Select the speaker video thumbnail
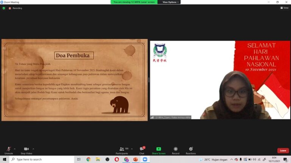The height and width of the screenshot is (163, 291). tap(220, 80)
